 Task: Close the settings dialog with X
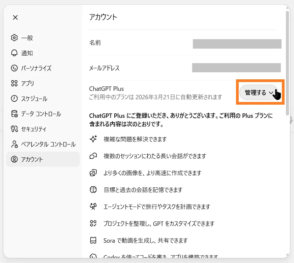click(15, 18)
